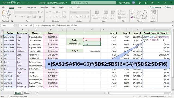Open Conditional Formatting menu
174x98 pixels.
[x=97, y=14]
